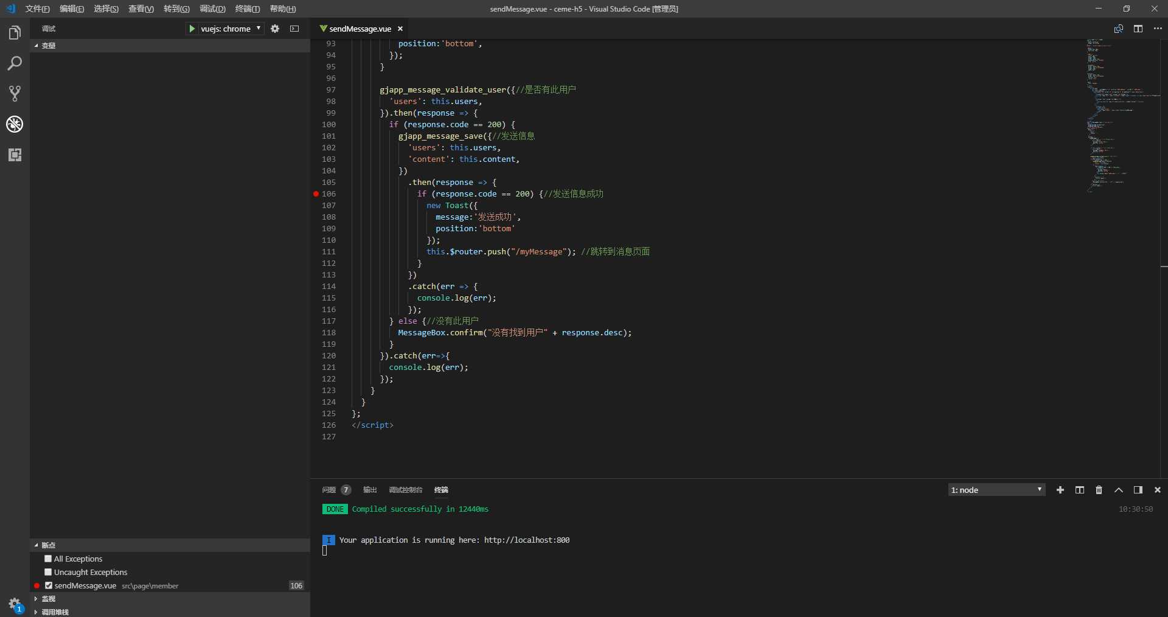The image size is (1168, 617).
Task: Open the 编辑(E) menu
Action: coord(72,9)
